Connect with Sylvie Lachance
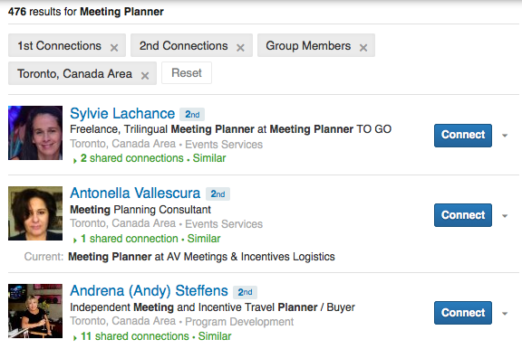This screenshot has height=349, width=522. pos(463,135)
